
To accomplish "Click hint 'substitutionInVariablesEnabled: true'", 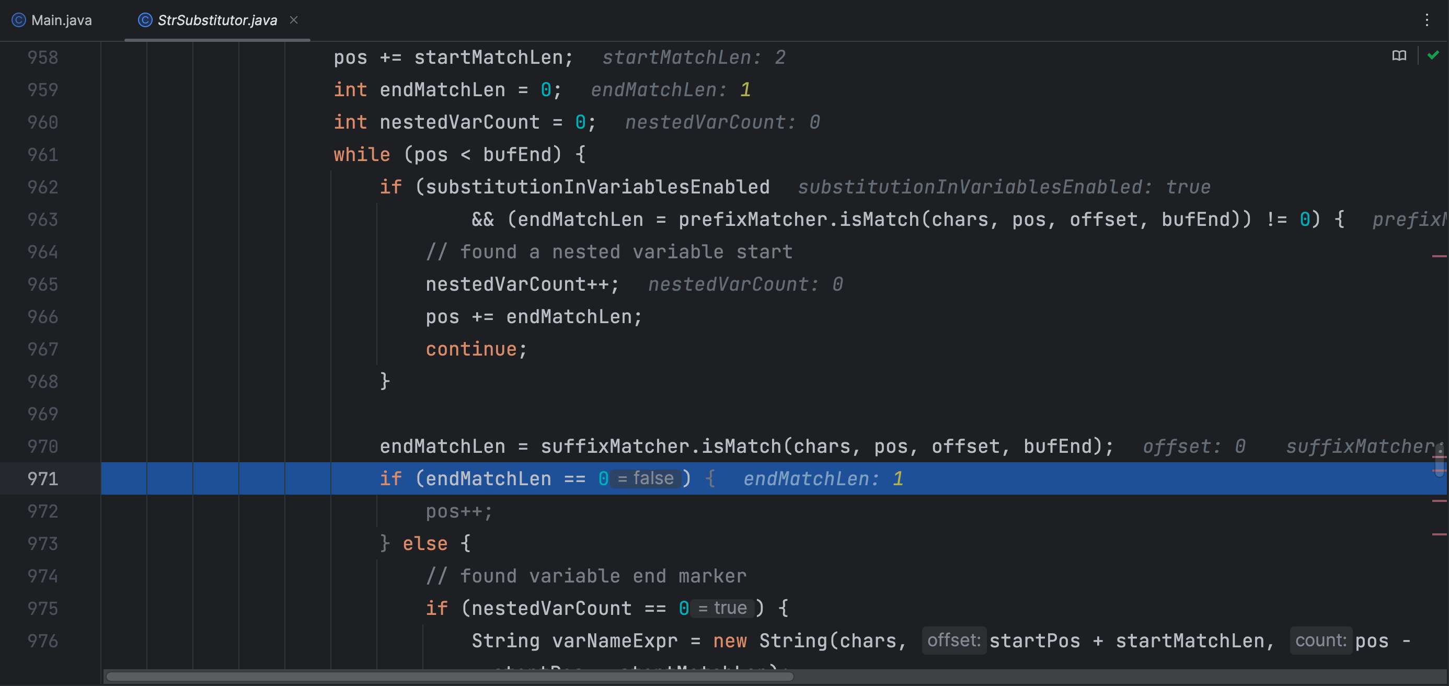I will click(x=1004, y=187).
